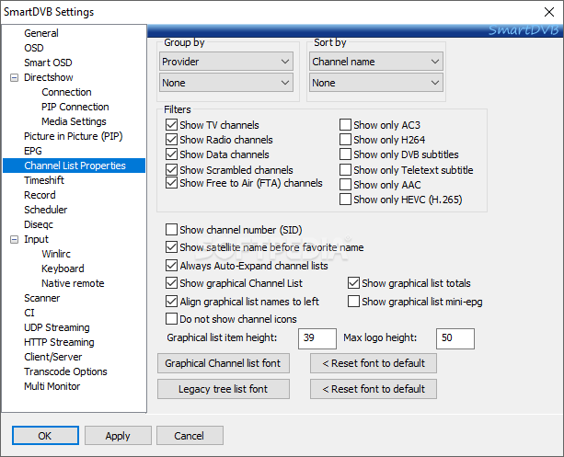Image resolution: width=564 pixels, height=457 pixels.
Task: Click the Graphical list item height field
Action: tap(317, 338)
